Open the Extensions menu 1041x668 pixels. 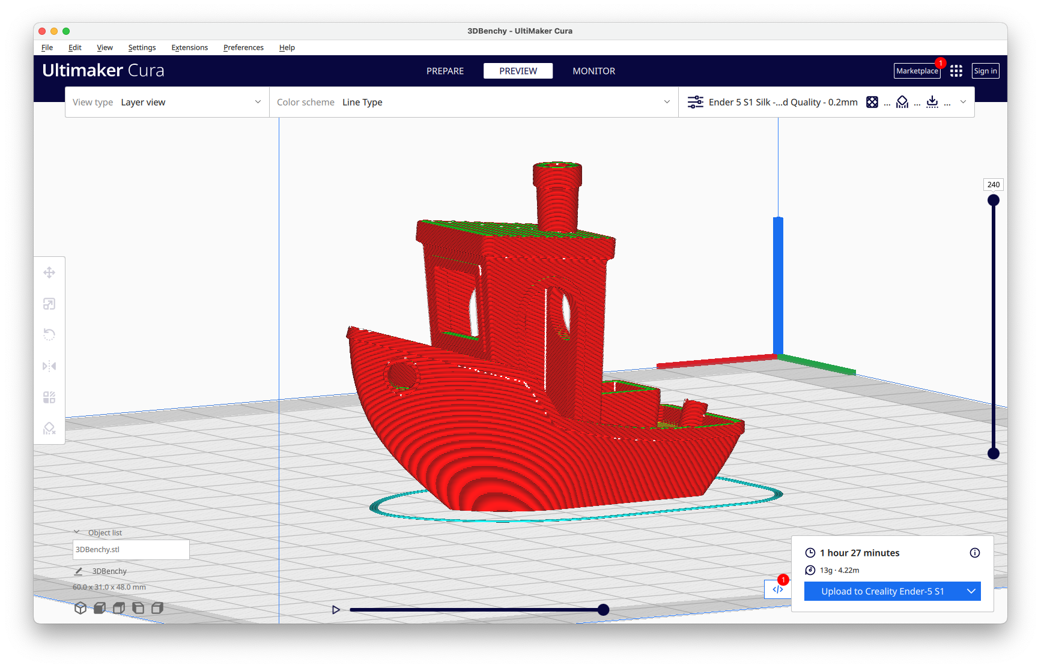189,47
